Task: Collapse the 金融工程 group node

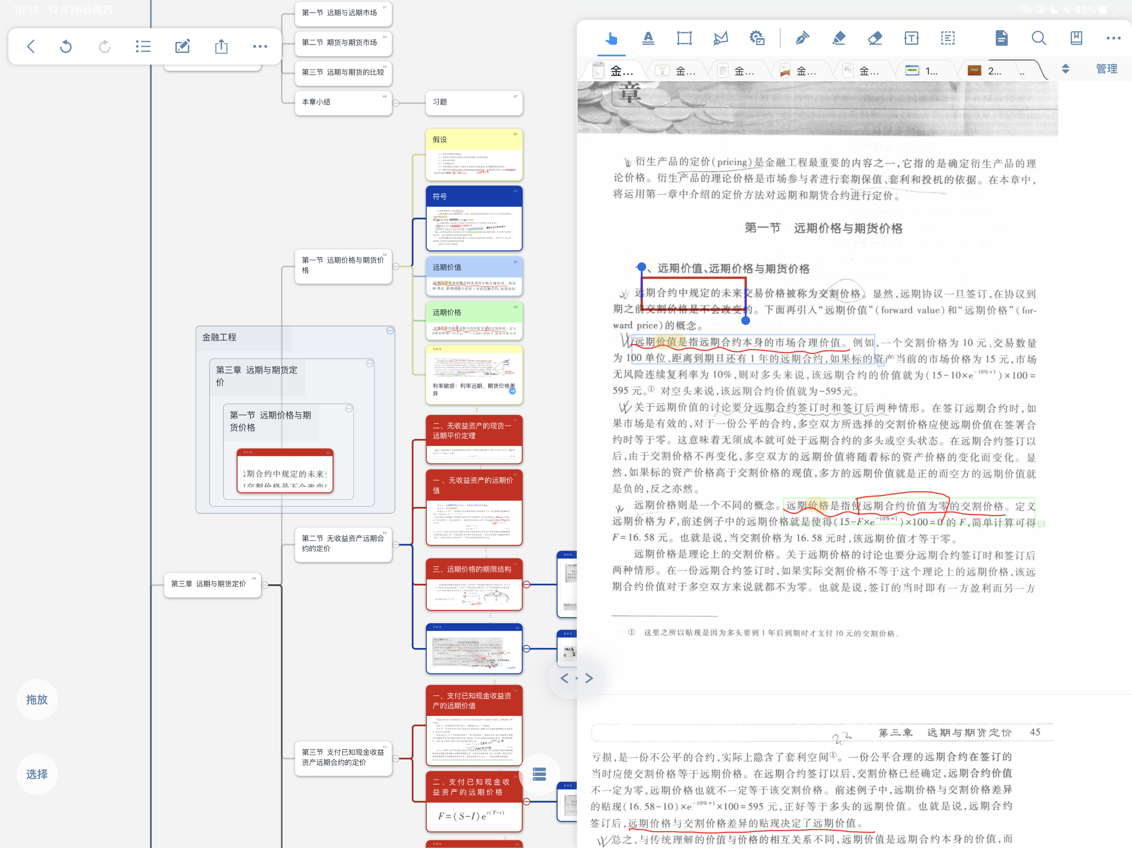Action: pyautogui.click(x=390, y=331)
